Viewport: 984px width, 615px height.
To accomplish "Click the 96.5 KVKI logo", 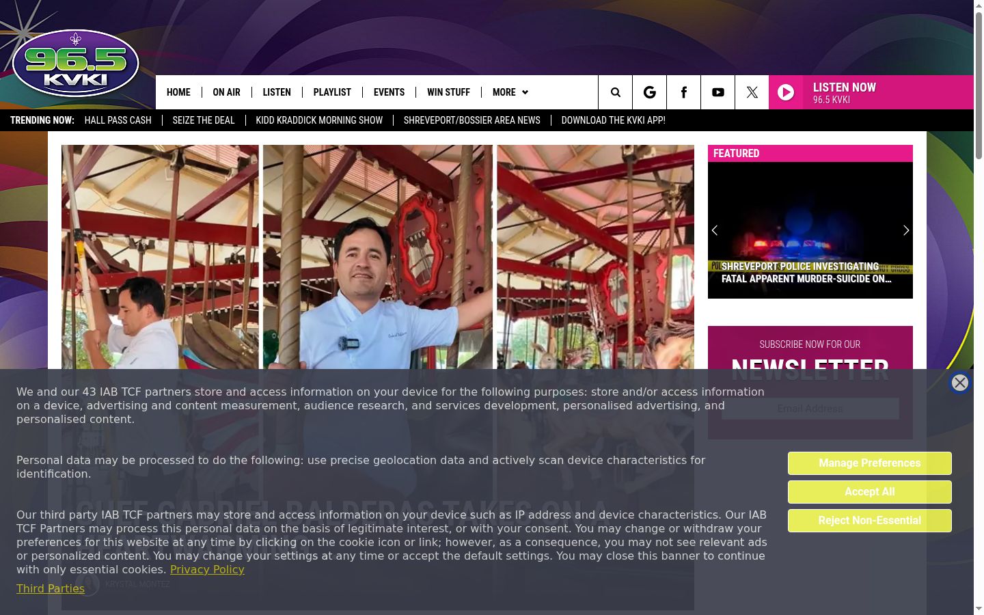I will (76, 64).
